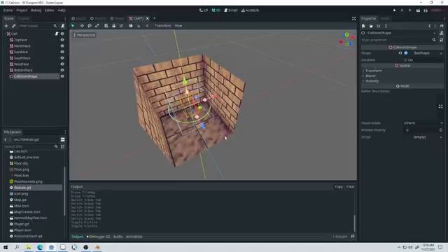448x252 pixels.
Task: Clear the output log
Action: click(350, 187)
